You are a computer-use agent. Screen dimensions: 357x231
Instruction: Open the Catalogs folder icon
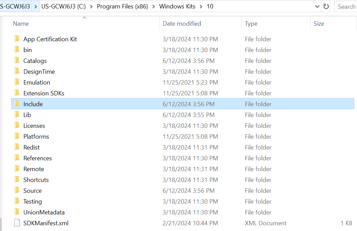tap(17, 61)
